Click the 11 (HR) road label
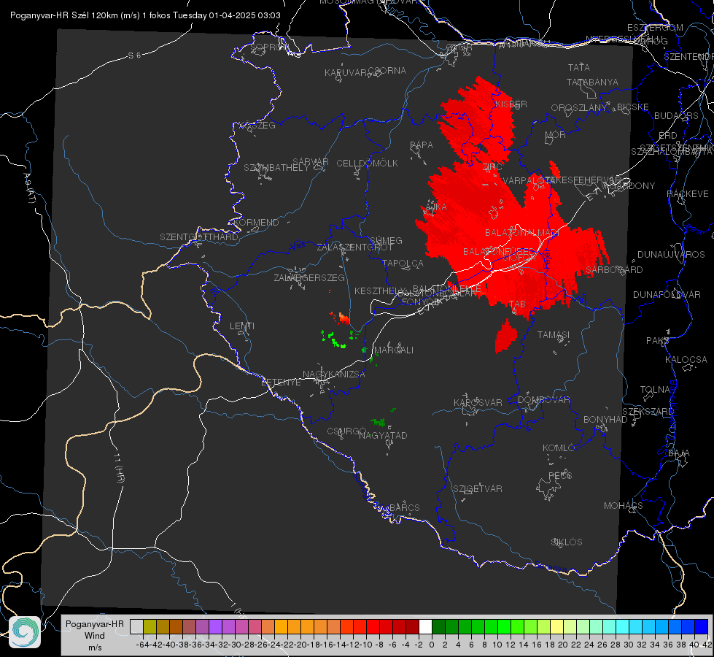The height and width of the screenshot is (657, 714). [x=120, y=467]
